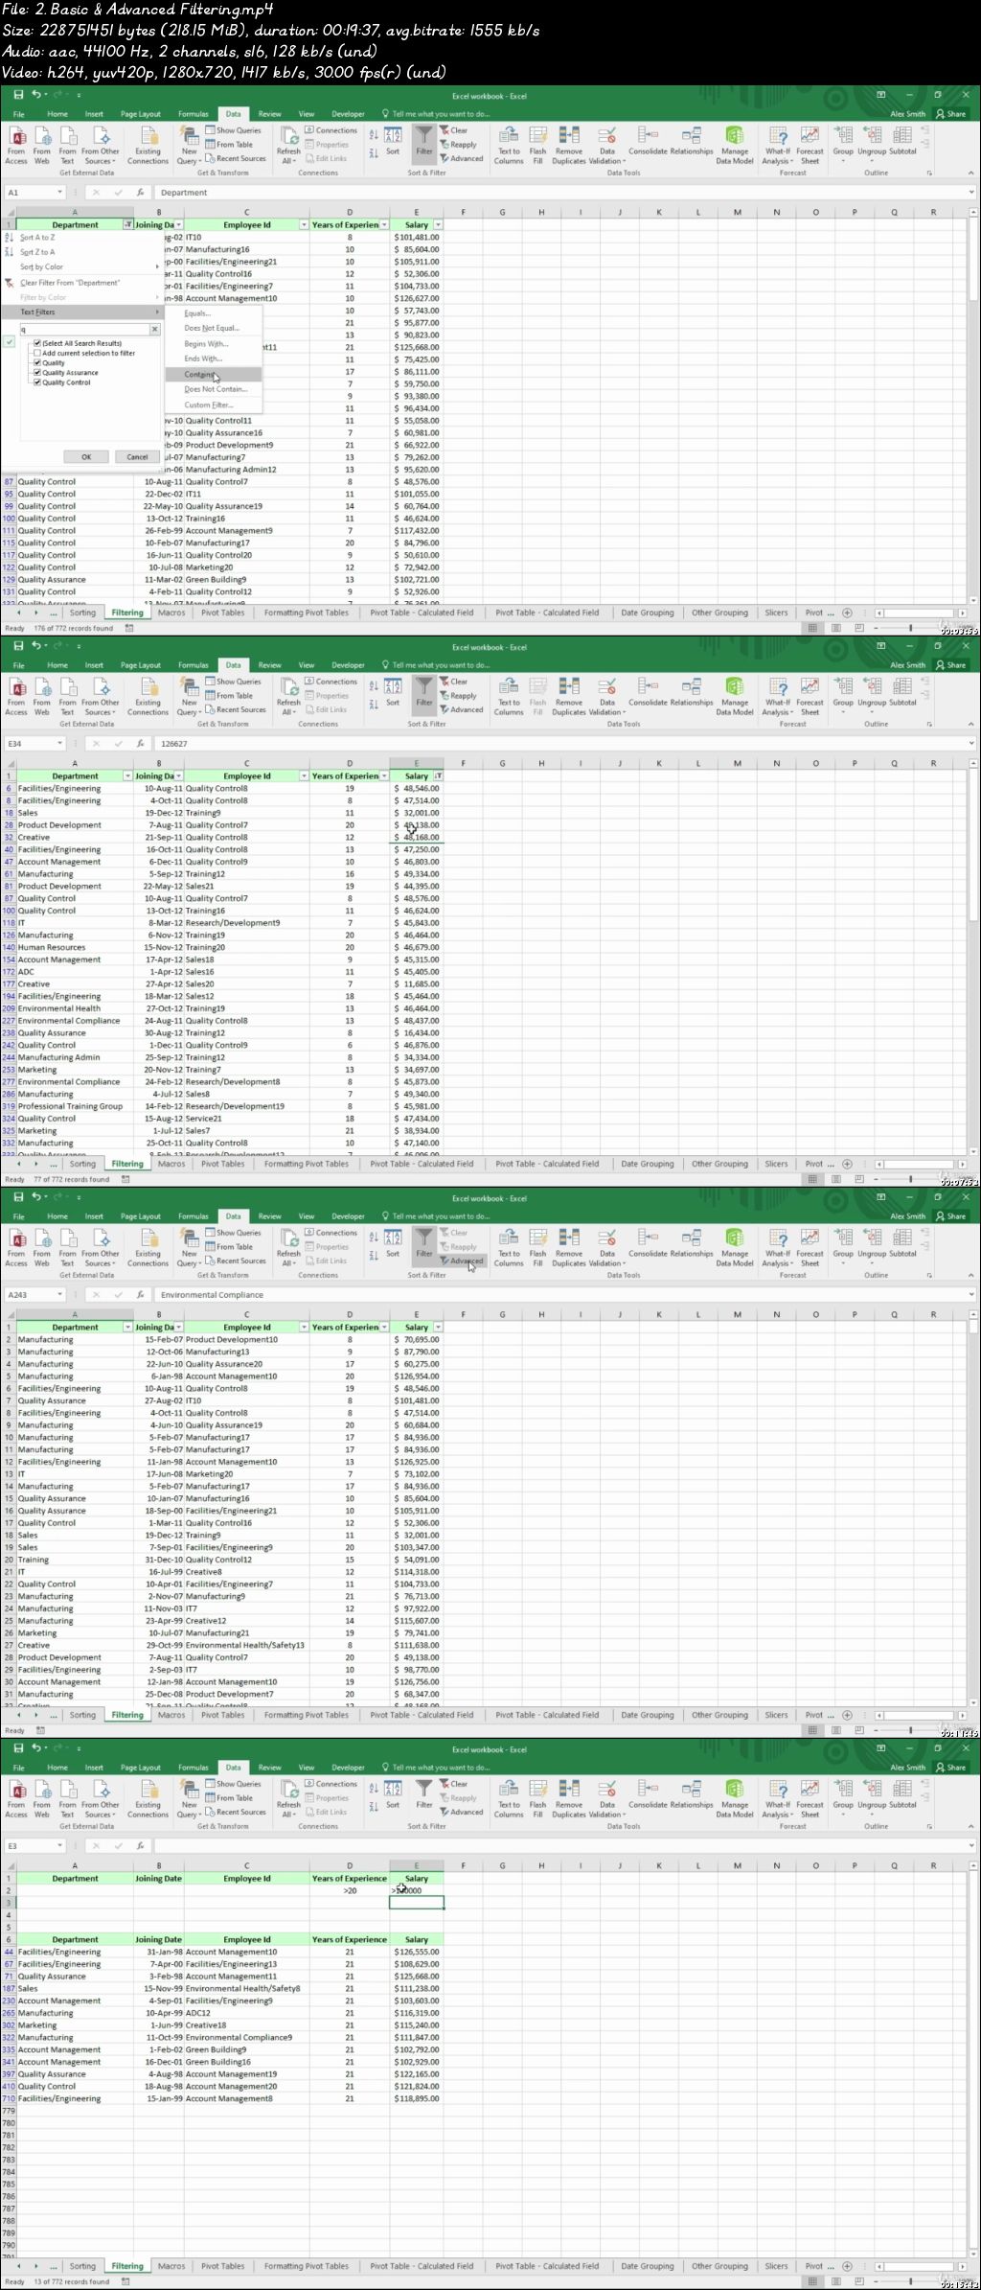The width and height of the screenshot is (981, 2290).
Task: Click Save icon in top window title bar
Action: 18,94
